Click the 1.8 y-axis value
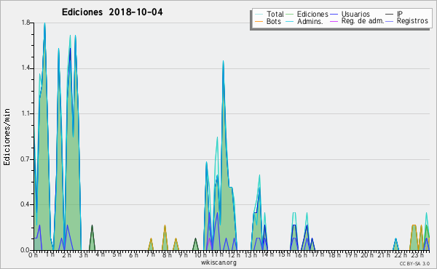 coord(25,23)
